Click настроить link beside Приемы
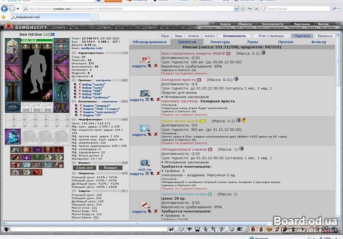Viewport: 343px width, 239px height. 103,80
